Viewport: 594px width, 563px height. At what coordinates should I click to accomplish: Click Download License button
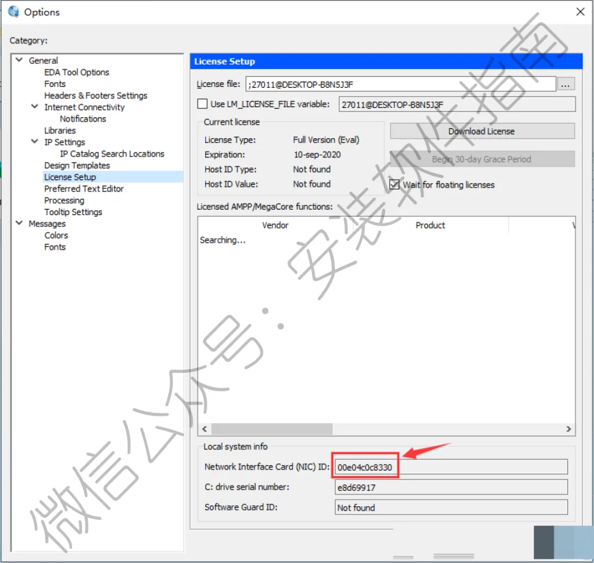point(482,131)
